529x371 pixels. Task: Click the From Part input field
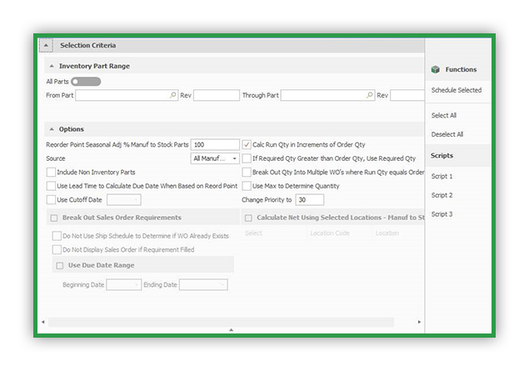click(x=127, y=95)
